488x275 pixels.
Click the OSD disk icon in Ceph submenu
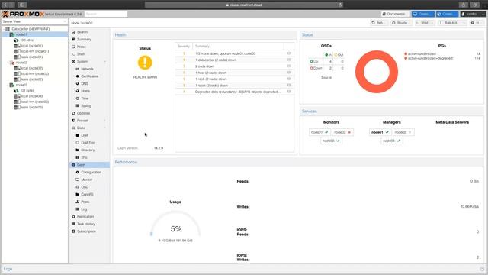78,187
